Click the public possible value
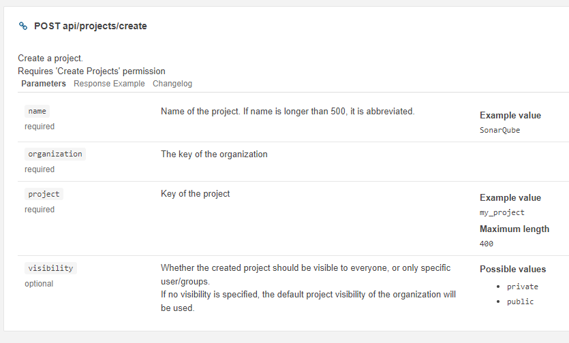 [x=521, y=301]
